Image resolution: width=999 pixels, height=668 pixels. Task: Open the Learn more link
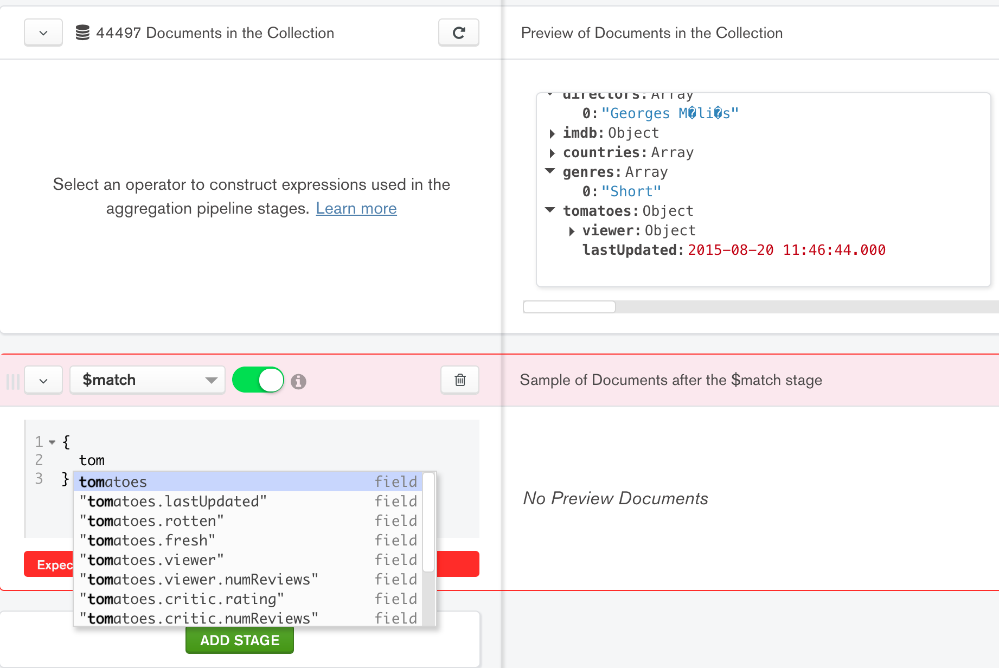click(356, 208)
